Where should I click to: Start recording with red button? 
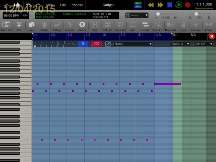point(188,5)
